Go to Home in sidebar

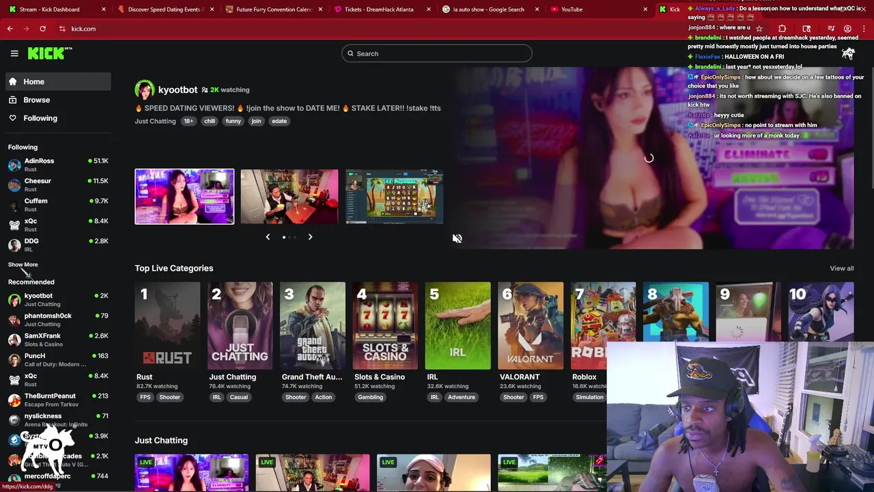point(58,81)
